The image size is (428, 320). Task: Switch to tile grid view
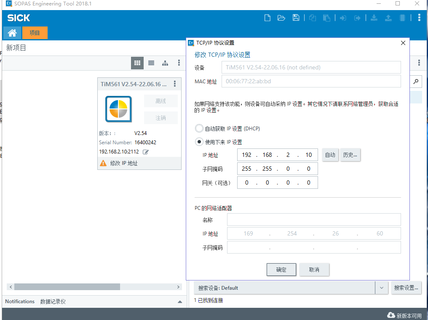pyautogui.click(x=137, y=63)
